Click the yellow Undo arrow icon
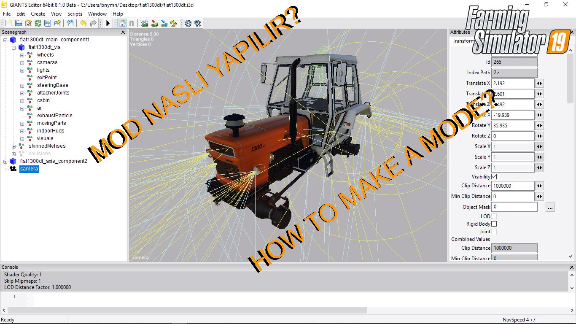Screen dimensions: 576x324 pyautogui.click(x=83, y=23)
